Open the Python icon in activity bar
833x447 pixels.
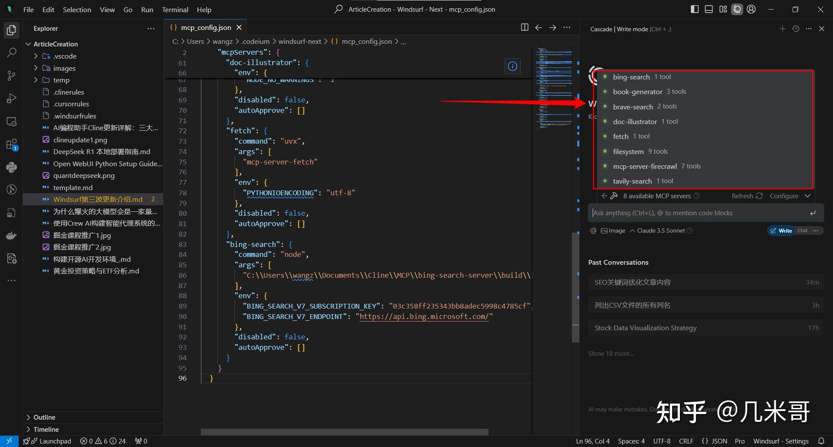pos(12,167)
